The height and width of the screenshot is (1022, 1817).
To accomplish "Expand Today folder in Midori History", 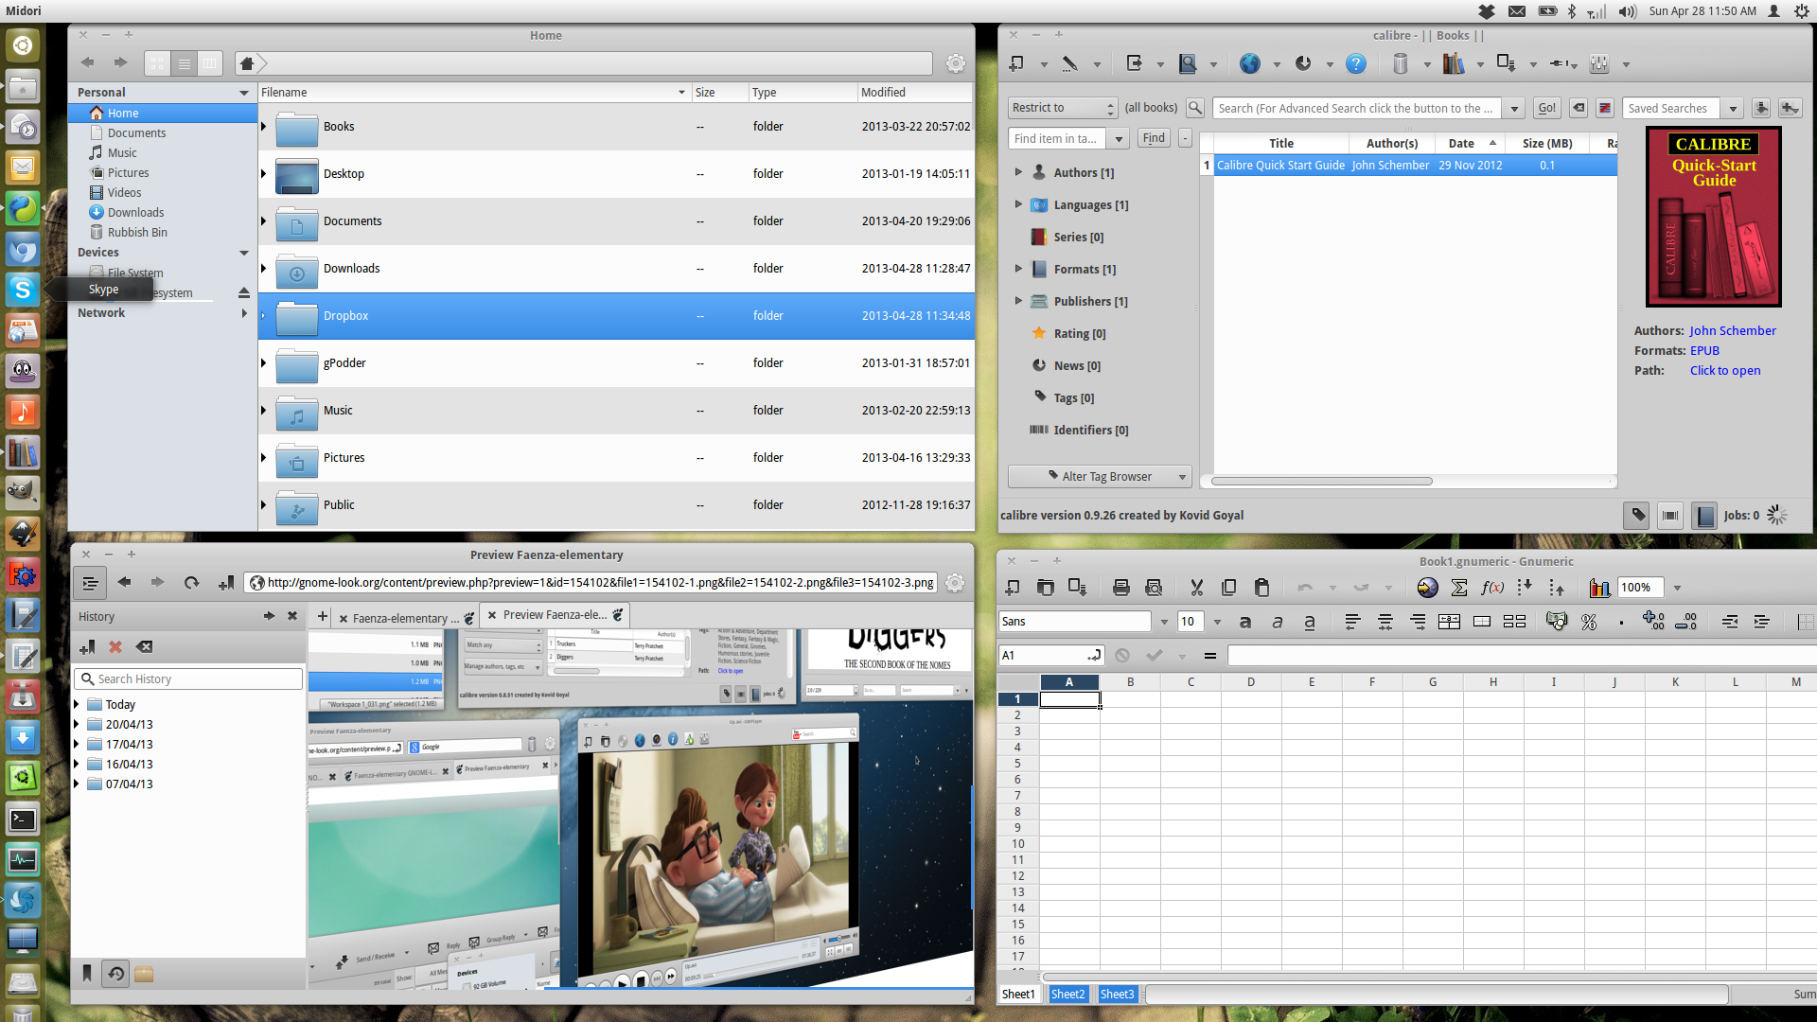I will click(77, 704).
